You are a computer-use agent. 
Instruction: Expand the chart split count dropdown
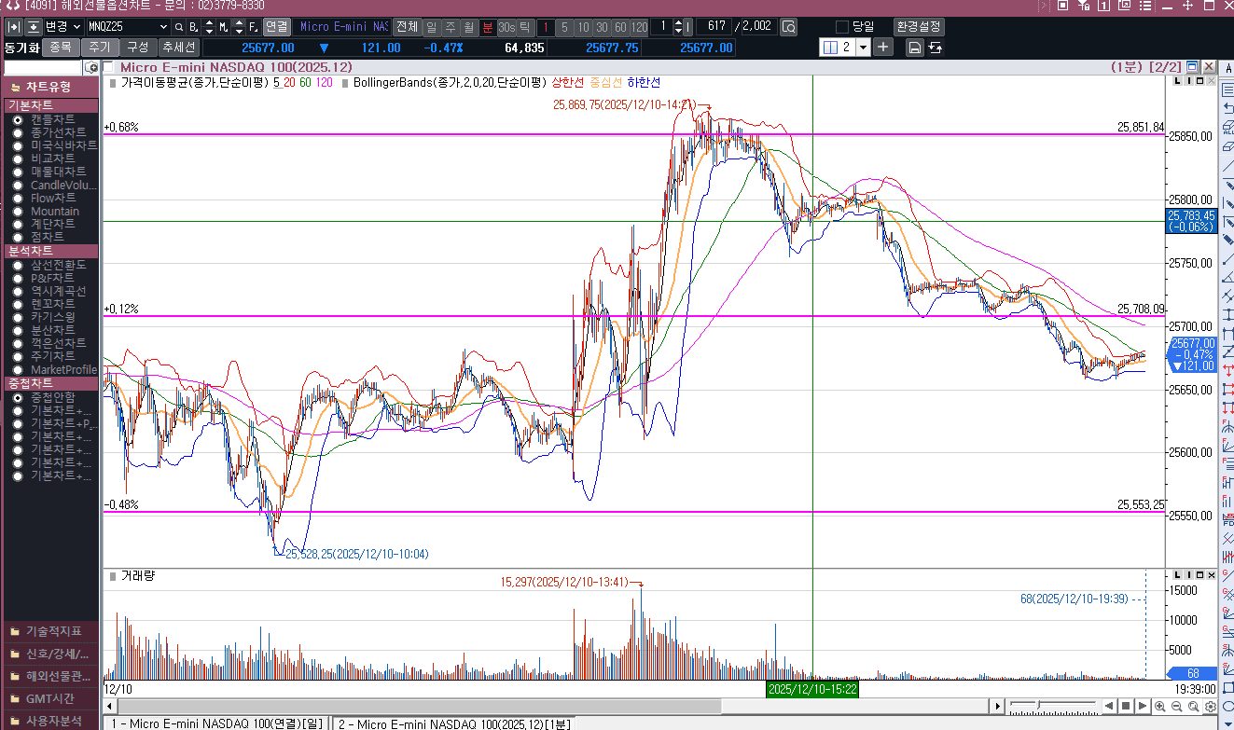pyautogui.click(x=863, y=48)
